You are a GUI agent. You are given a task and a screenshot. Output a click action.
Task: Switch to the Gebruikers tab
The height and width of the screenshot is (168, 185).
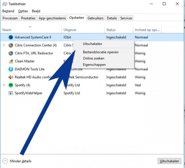(x=96, y=18)
